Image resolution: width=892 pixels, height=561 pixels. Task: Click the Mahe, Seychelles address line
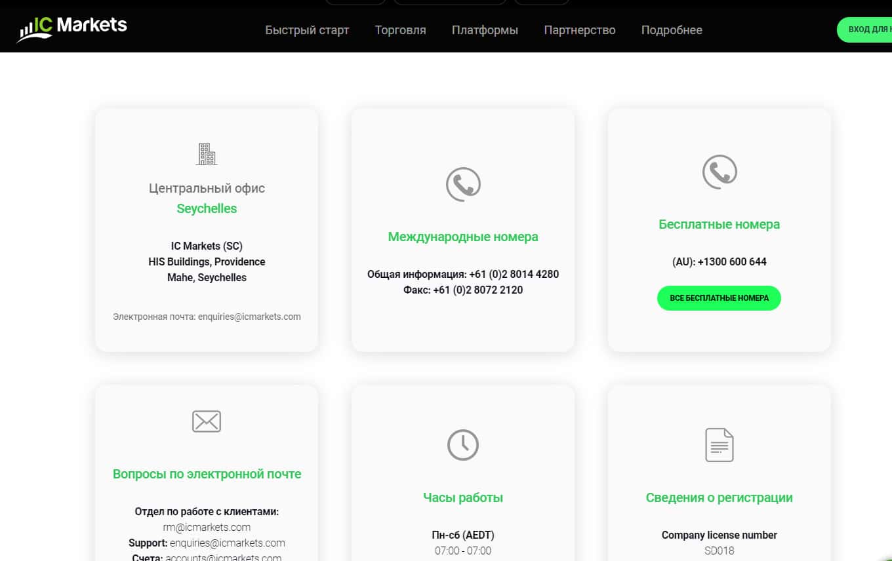(x=207, y=277)
